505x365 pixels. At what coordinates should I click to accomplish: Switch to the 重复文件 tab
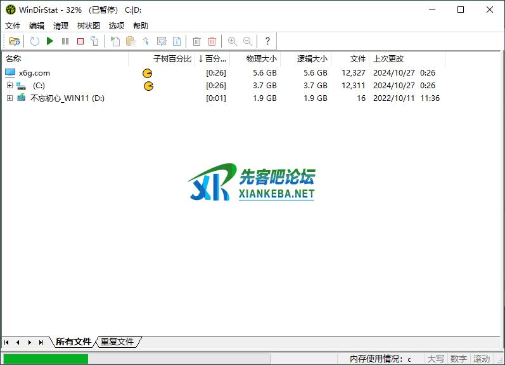pyautogui.click(x=118, y=342)
